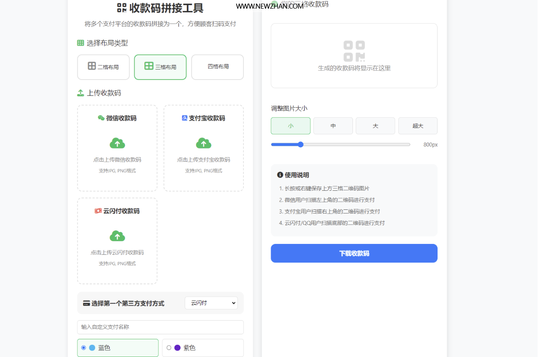The image size is (539, 357).
Task: Click the QR code icon in the page title
Action: pos(121,8)
